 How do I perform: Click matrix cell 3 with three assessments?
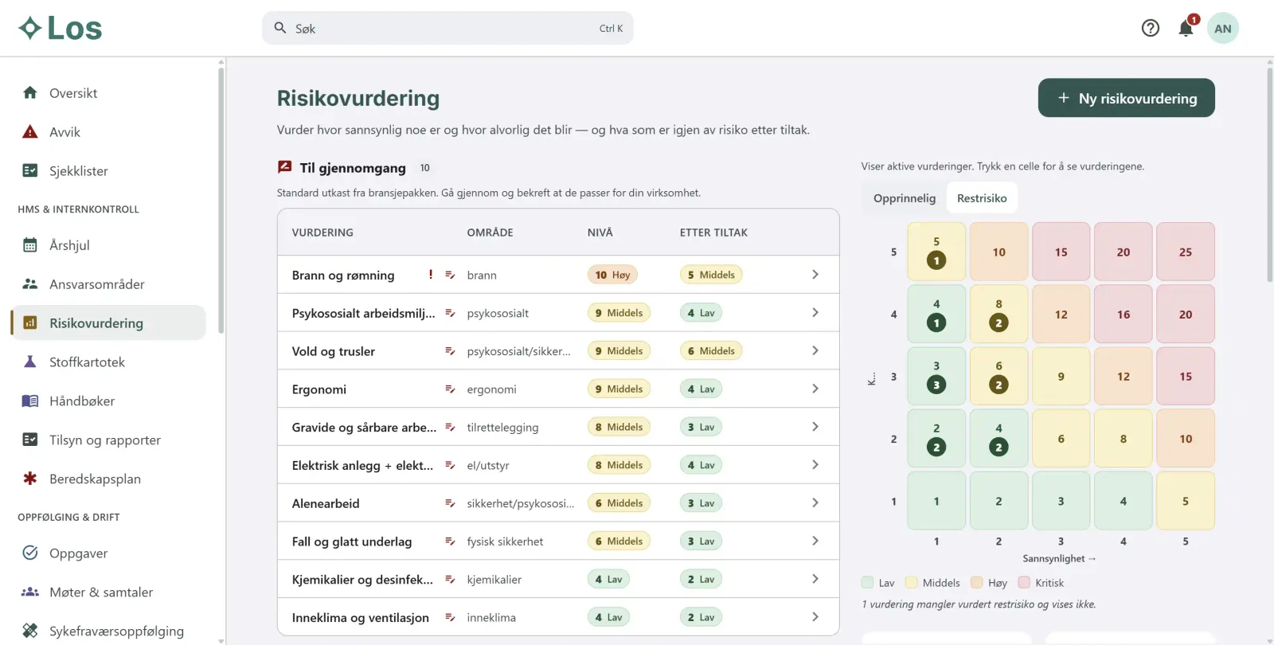(936, 376)
